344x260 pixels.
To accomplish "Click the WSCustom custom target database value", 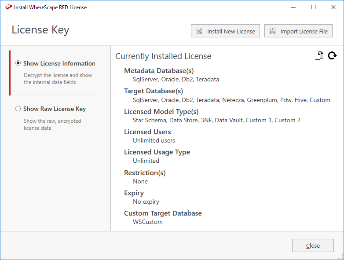I will 148,222.
